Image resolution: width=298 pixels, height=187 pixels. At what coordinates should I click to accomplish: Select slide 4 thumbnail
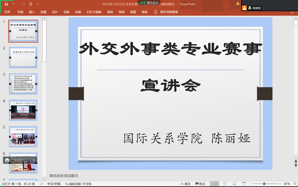[x=23, y=110]
